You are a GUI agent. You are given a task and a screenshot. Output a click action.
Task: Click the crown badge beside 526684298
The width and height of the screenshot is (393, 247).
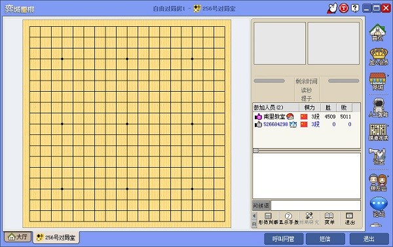(293, 124)
